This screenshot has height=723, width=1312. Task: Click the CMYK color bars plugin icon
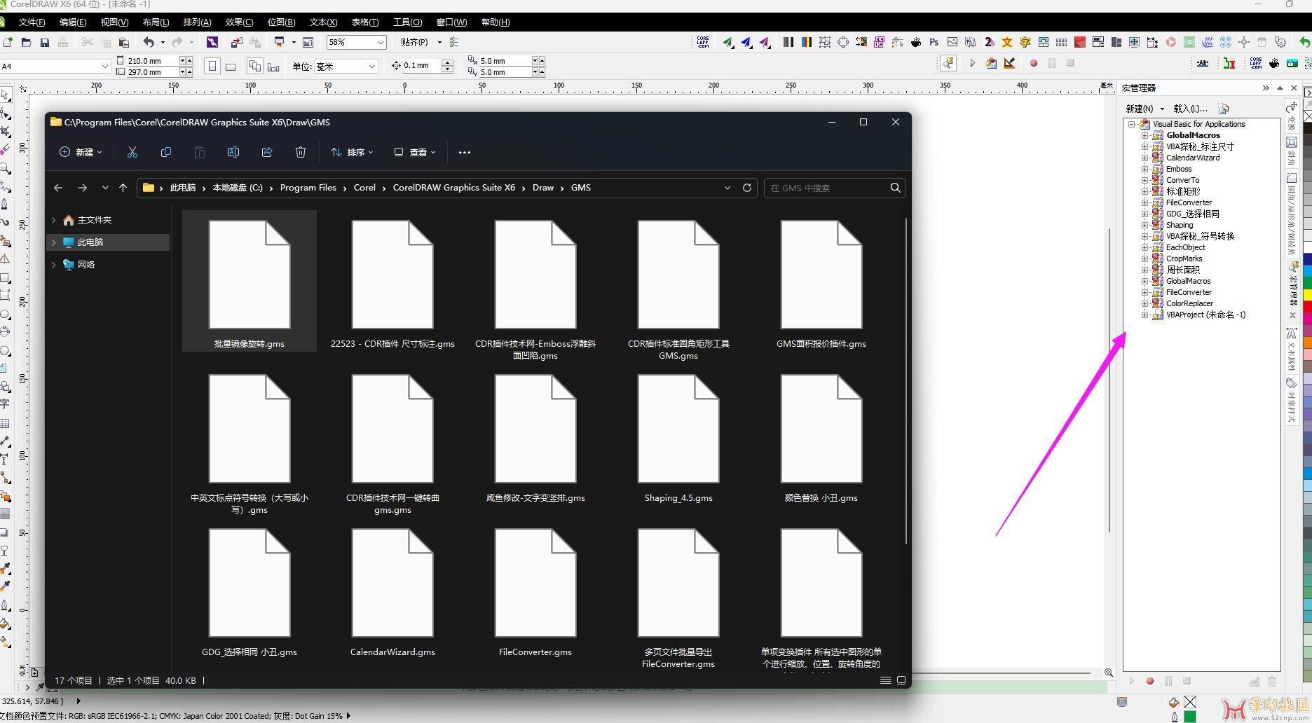tap(807, 43)
